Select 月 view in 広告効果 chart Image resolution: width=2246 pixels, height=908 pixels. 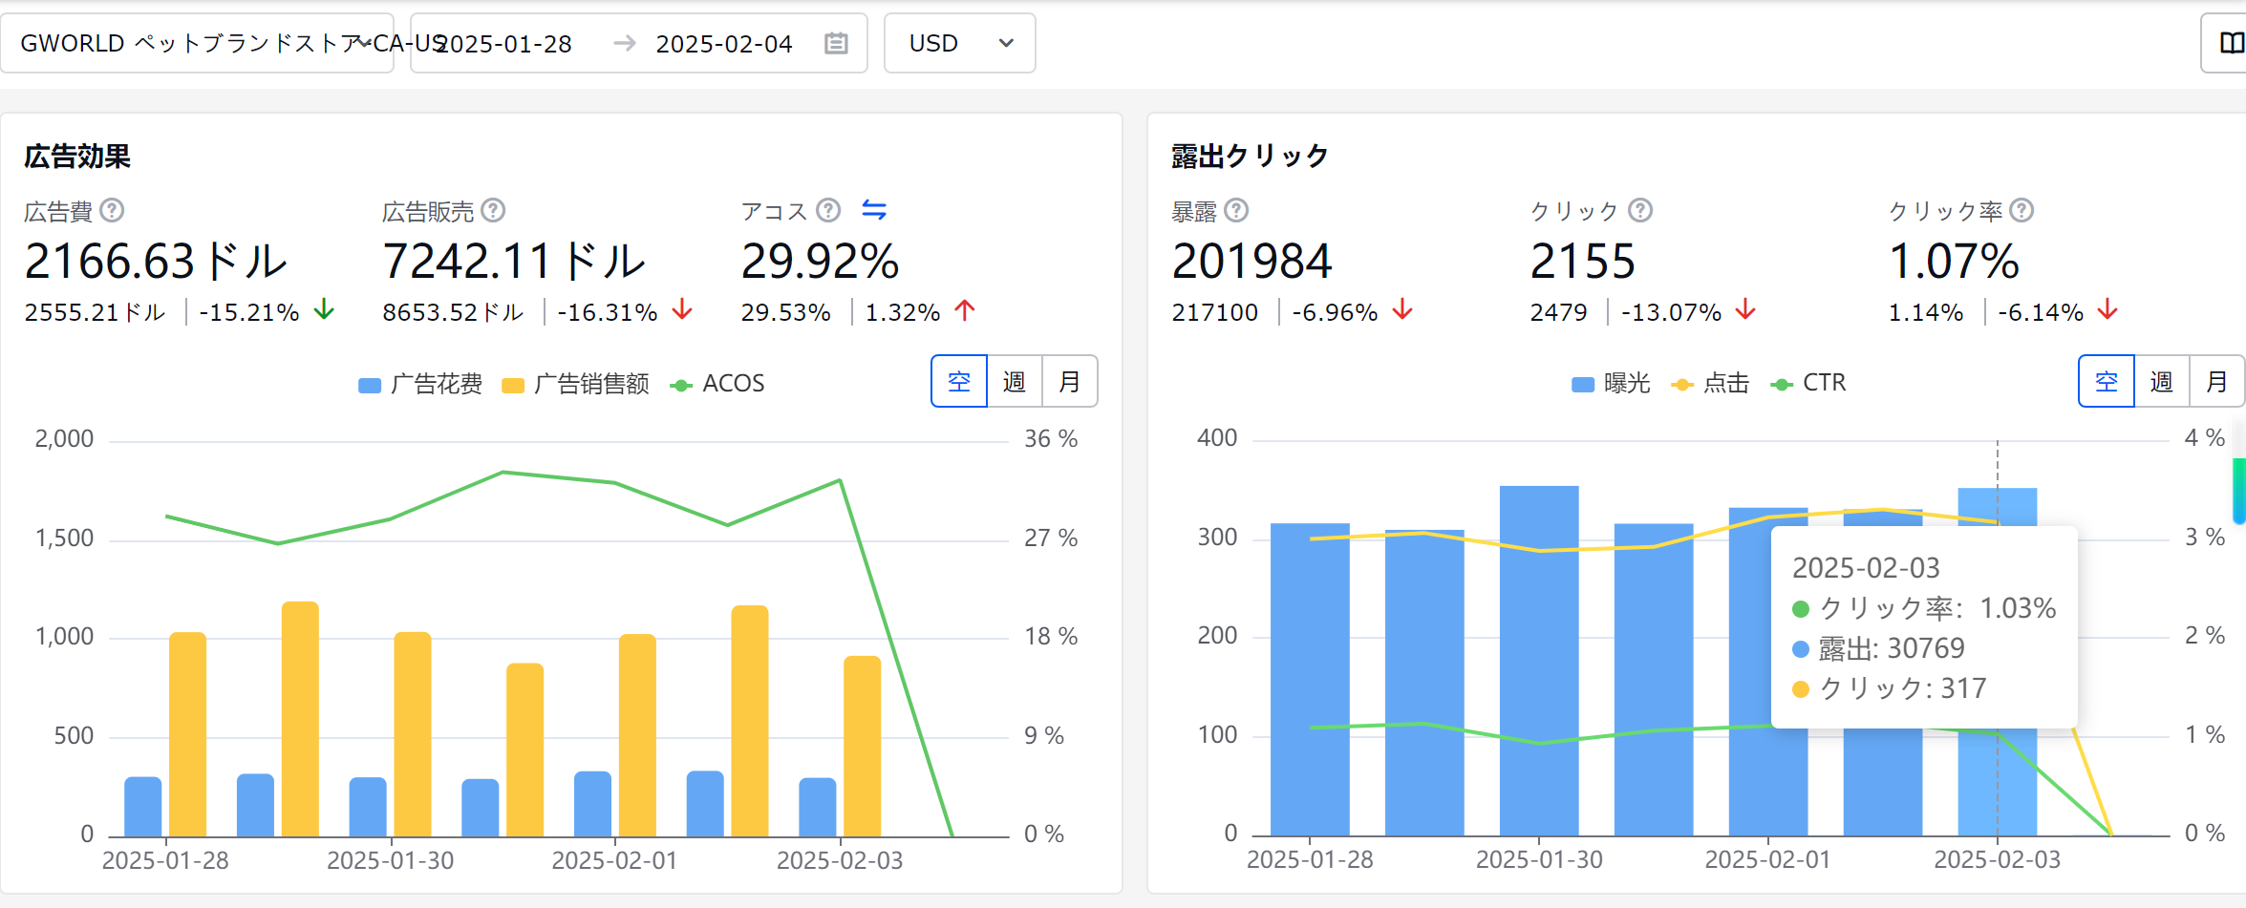click(x=1070, y=382)
